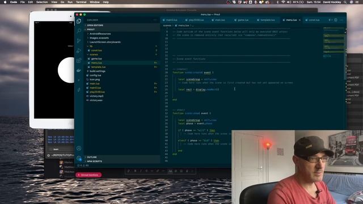Switch to the main.lua tab
363x204 pixels.
(x=220, y=20)
